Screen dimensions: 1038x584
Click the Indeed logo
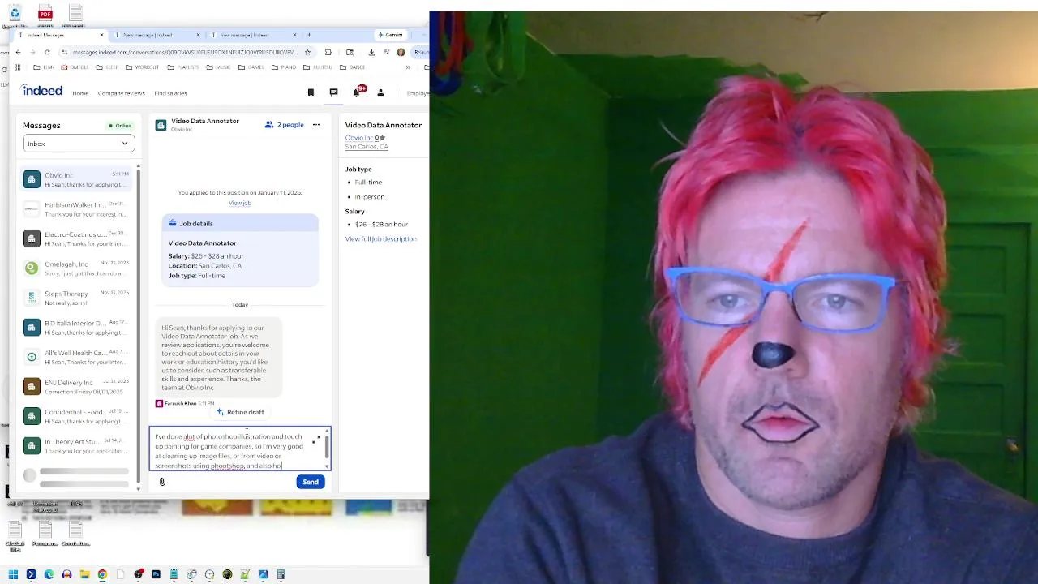pos(42,91)
